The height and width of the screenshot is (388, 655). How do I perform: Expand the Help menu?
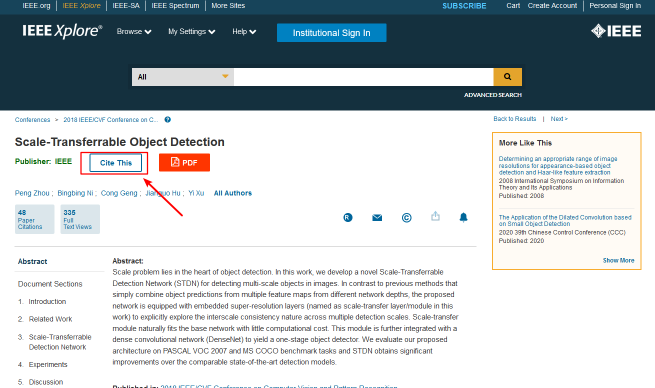tap(244, 31)
